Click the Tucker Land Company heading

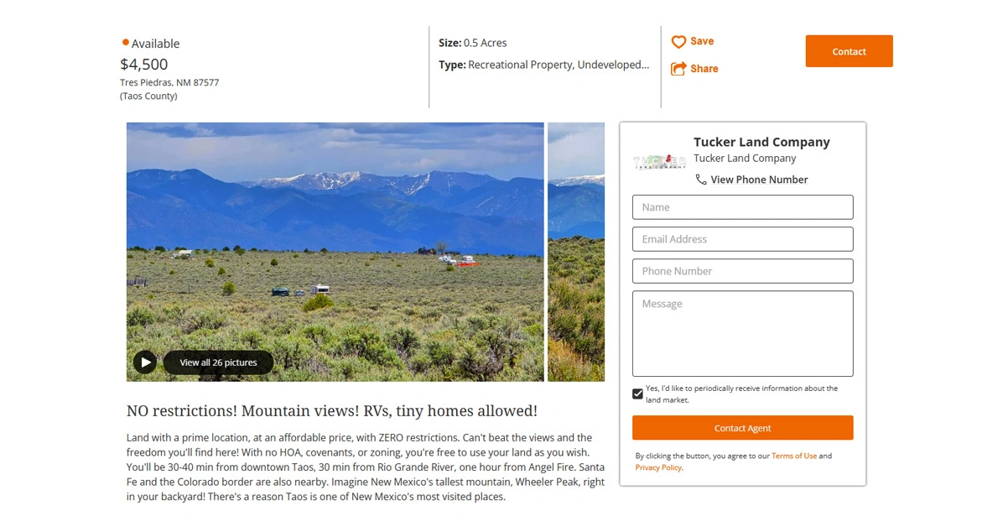(x=761, y=142)
